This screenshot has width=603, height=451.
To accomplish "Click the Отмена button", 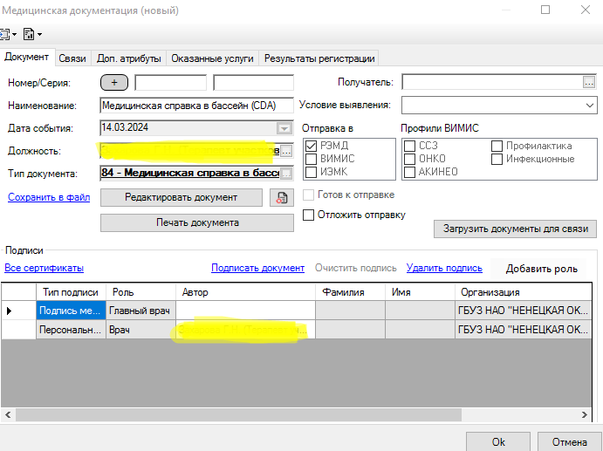I will [x=570, y=441].
